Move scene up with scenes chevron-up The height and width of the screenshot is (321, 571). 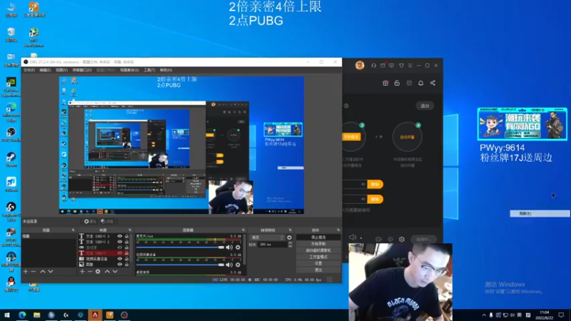point(43,272)
